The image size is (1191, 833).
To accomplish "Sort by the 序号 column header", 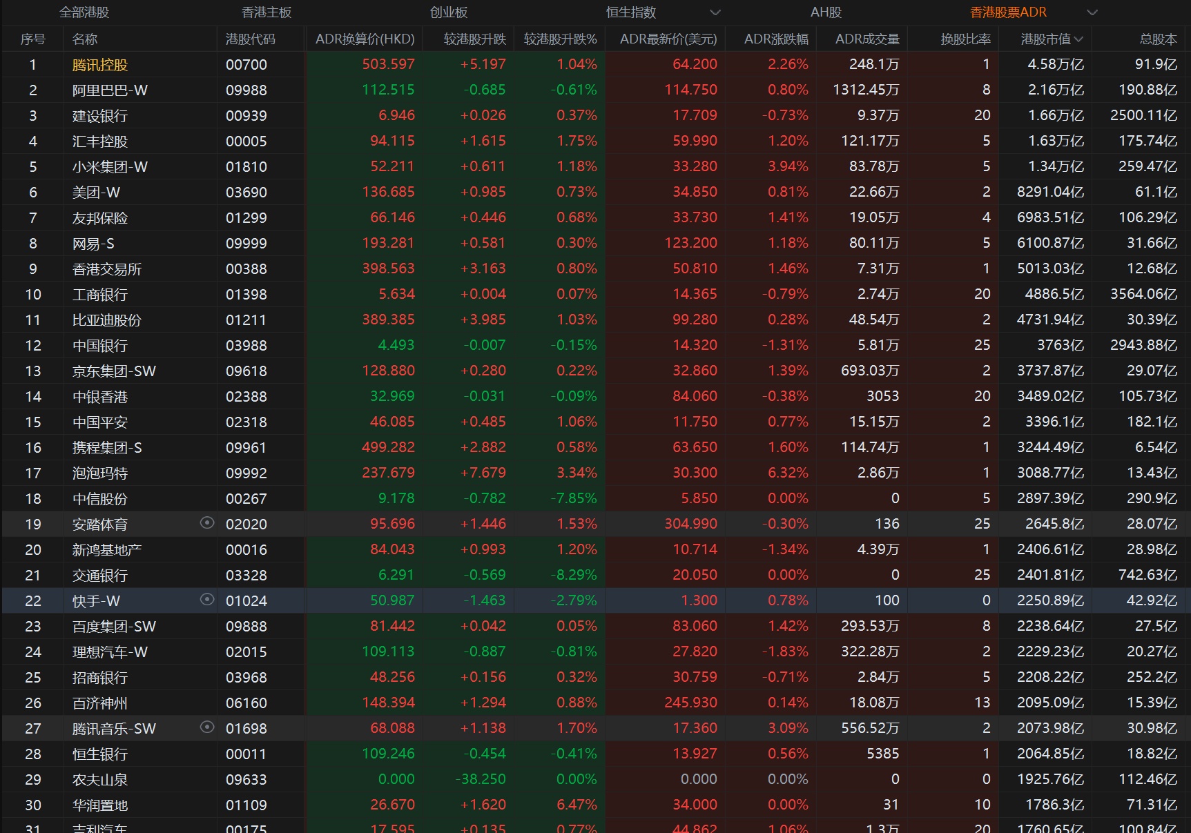I will (x=33, y=39).
